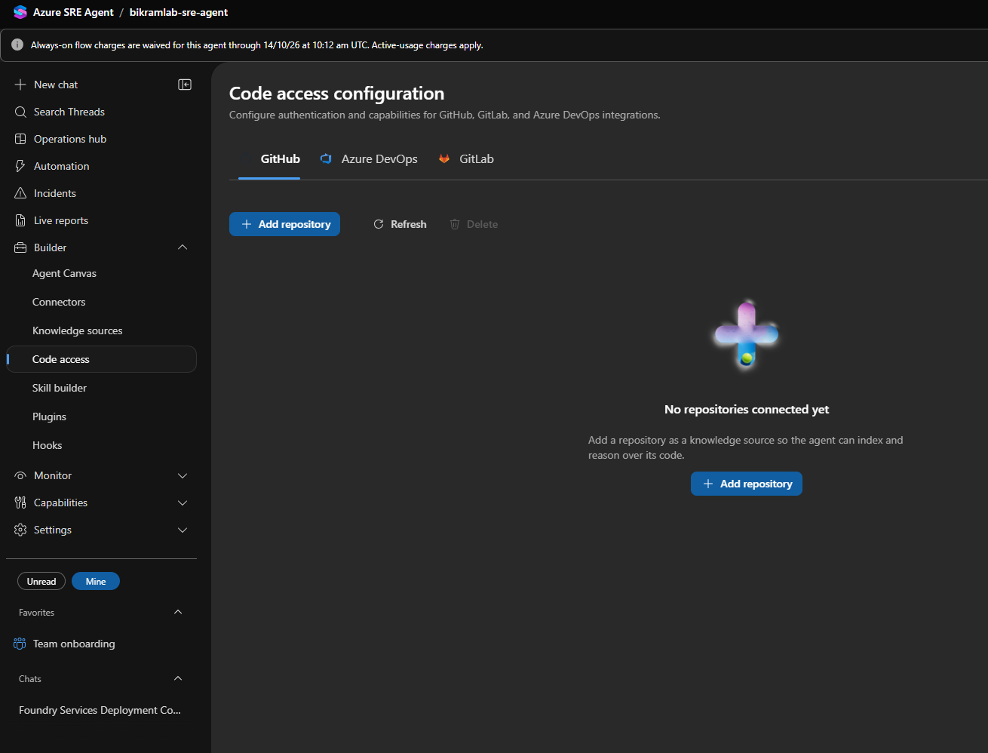This screenshot has width=988, height=753.
Task: Open the Foundry Services Deployment chat
Action: pyautogui.click(x=101, y=710)
